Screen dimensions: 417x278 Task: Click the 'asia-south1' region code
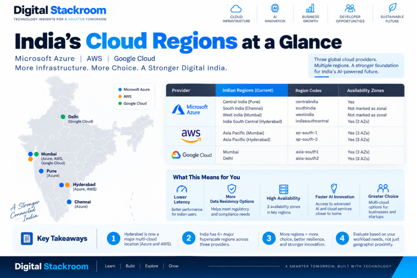[x=307, y=152]
